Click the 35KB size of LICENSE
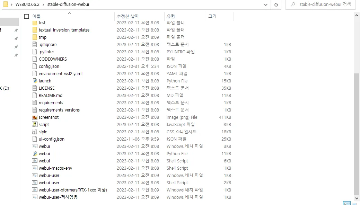This screenshot has height=205, width=360. click(226, 88)
